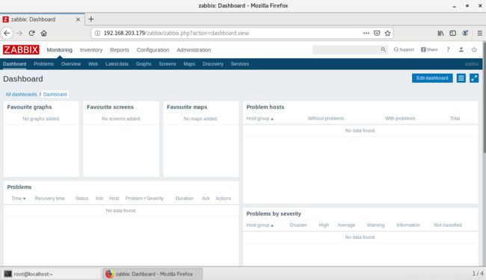
Task: Log out using the power icon
Action: point(474,49)
